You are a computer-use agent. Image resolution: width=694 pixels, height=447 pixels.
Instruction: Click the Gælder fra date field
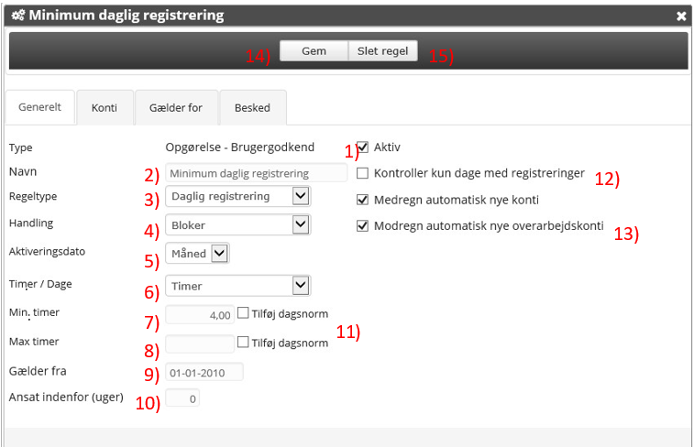coord(204,372)
